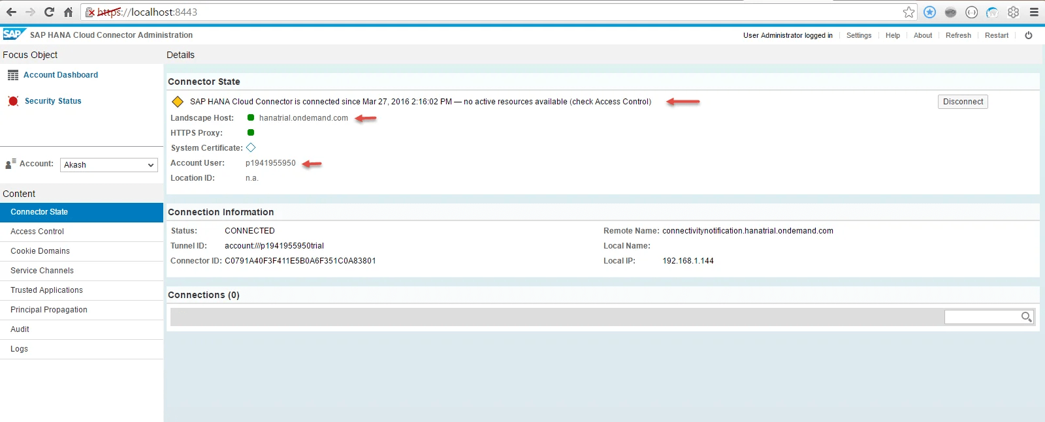Screen dimensions: 1045x422
Task: Reload the page with the refresh icon
Action: point(49,12)
